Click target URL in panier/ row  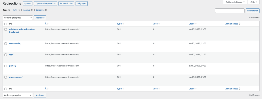click(x=62, y=66)
